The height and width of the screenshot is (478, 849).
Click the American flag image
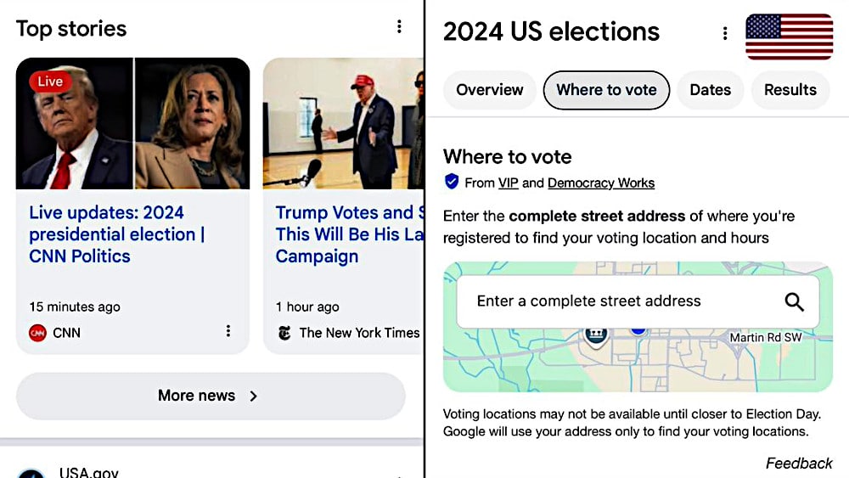pos(789,37)
